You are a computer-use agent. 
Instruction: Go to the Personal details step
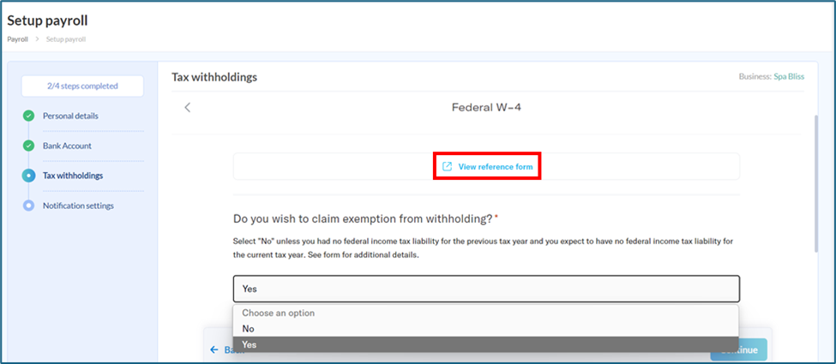pyautogui.click(x=70, y=116)
